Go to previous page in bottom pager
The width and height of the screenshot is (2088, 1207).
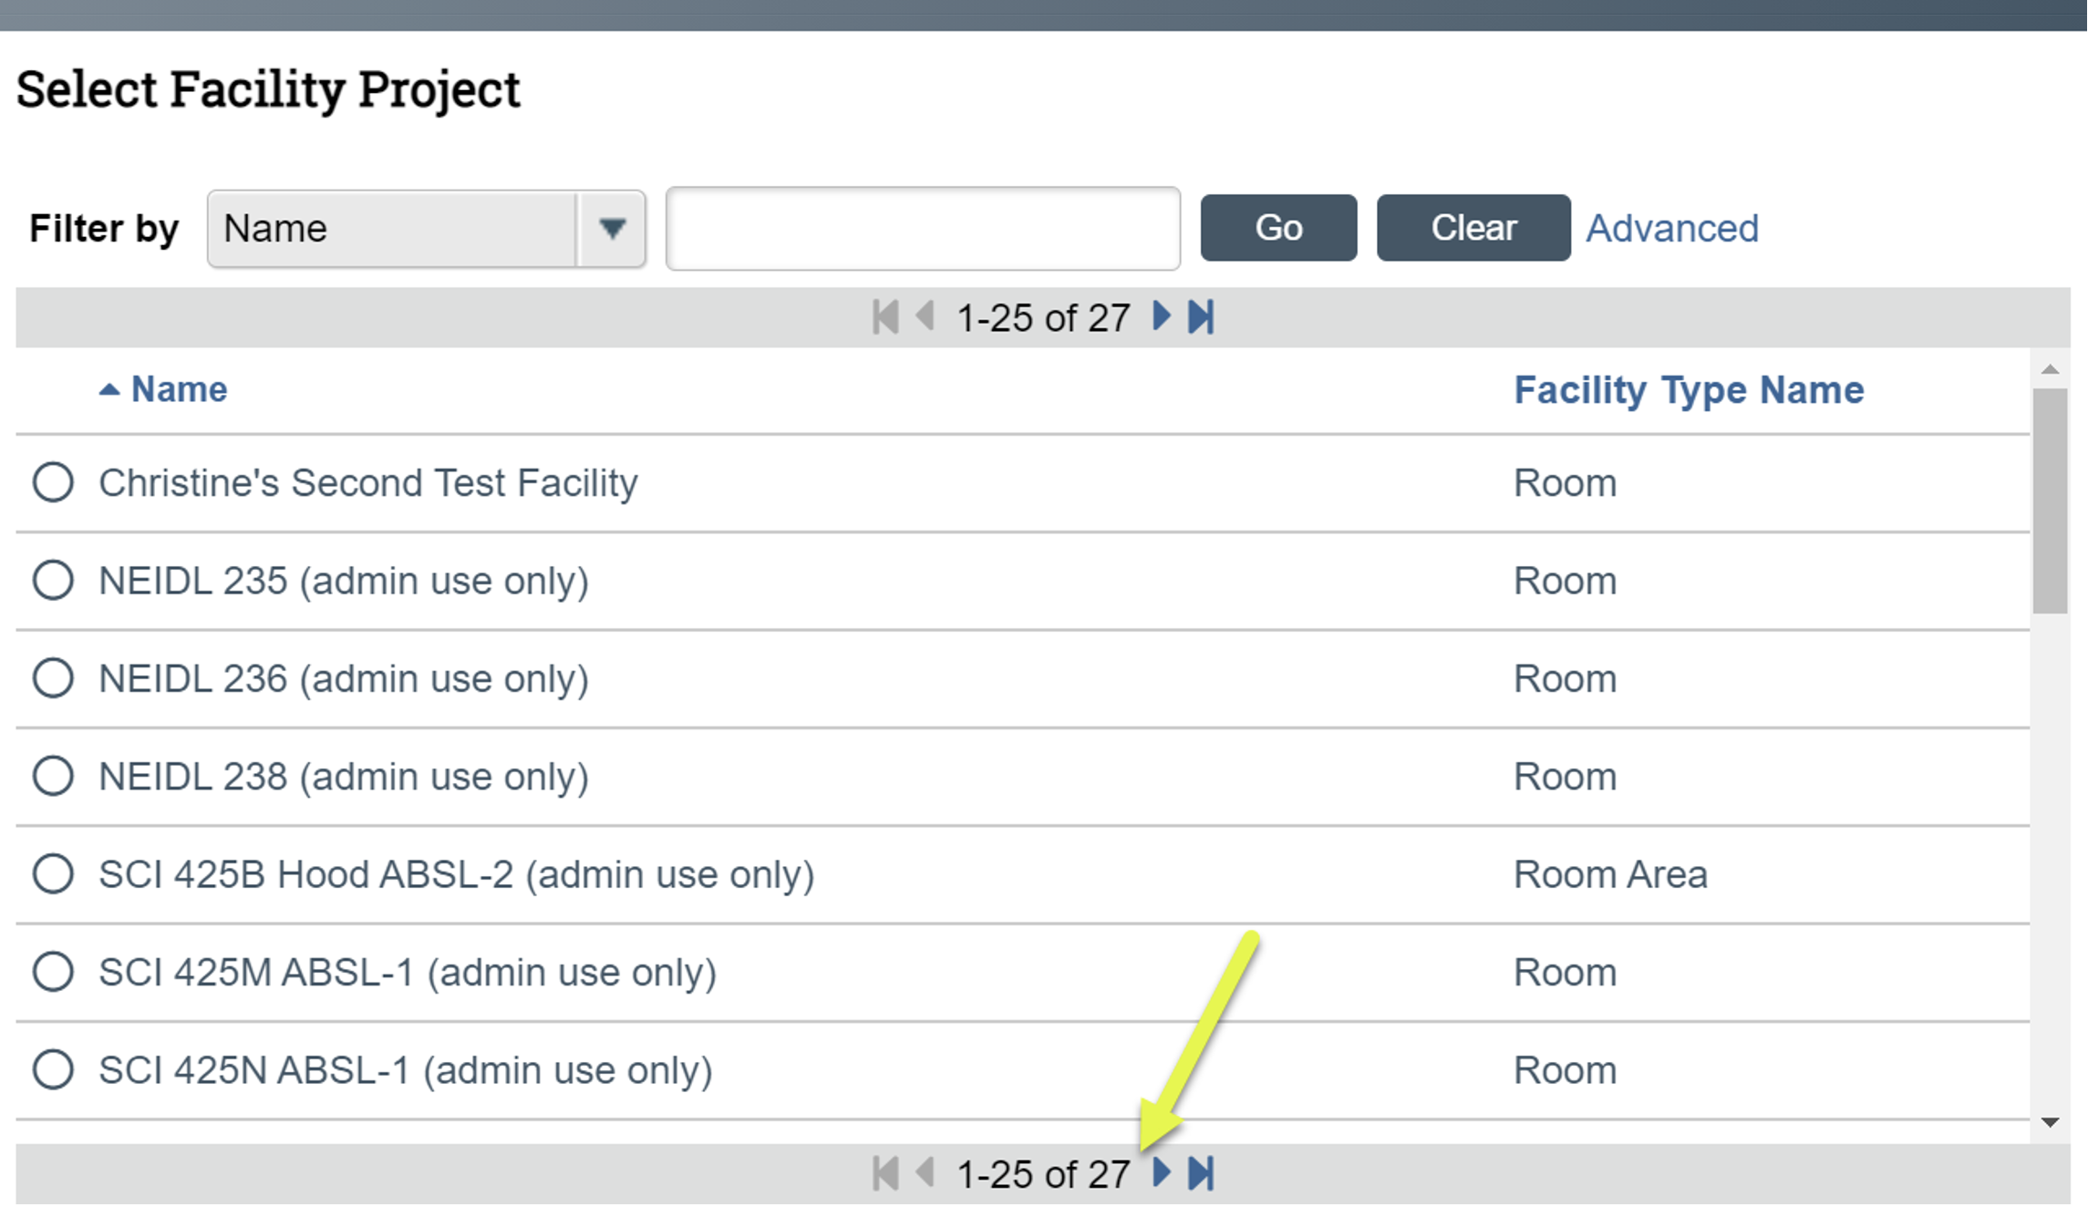click(925, 1173)
